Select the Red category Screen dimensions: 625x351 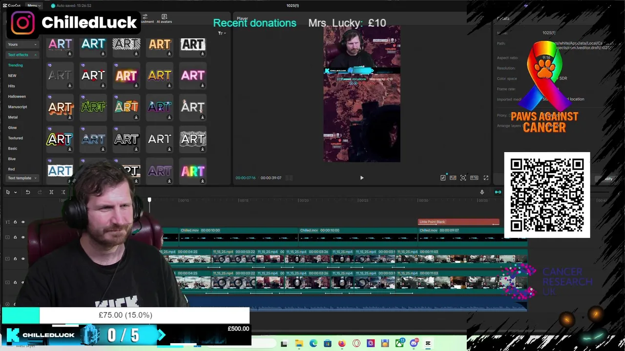click(x=11, y=169)
